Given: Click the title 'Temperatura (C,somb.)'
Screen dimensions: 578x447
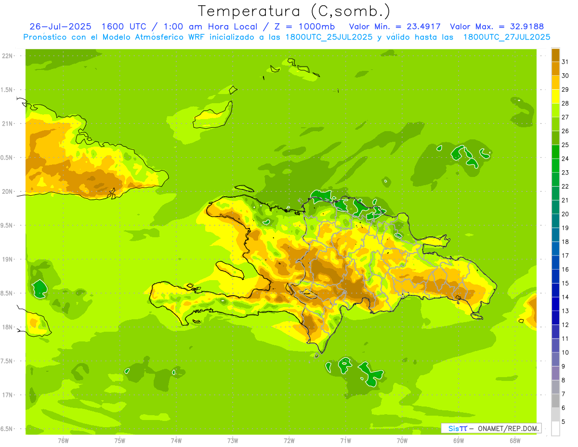Looking at the screenshot, I should [294, 11].
